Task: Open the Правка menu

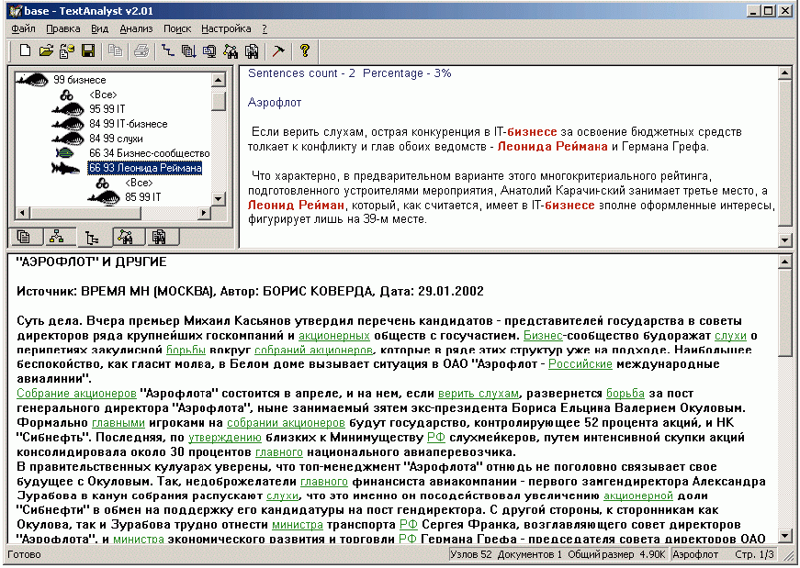Action: click(x=62, y=29)
